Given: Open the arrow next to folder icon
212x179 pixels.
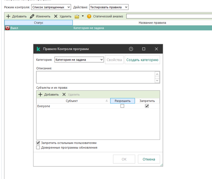Looking at the screenshot, I should click(83, 16).
